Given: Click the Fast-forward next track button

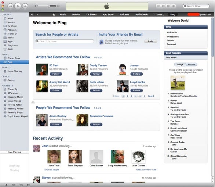Looking at the screenshot, I should (x=25, y=6).
